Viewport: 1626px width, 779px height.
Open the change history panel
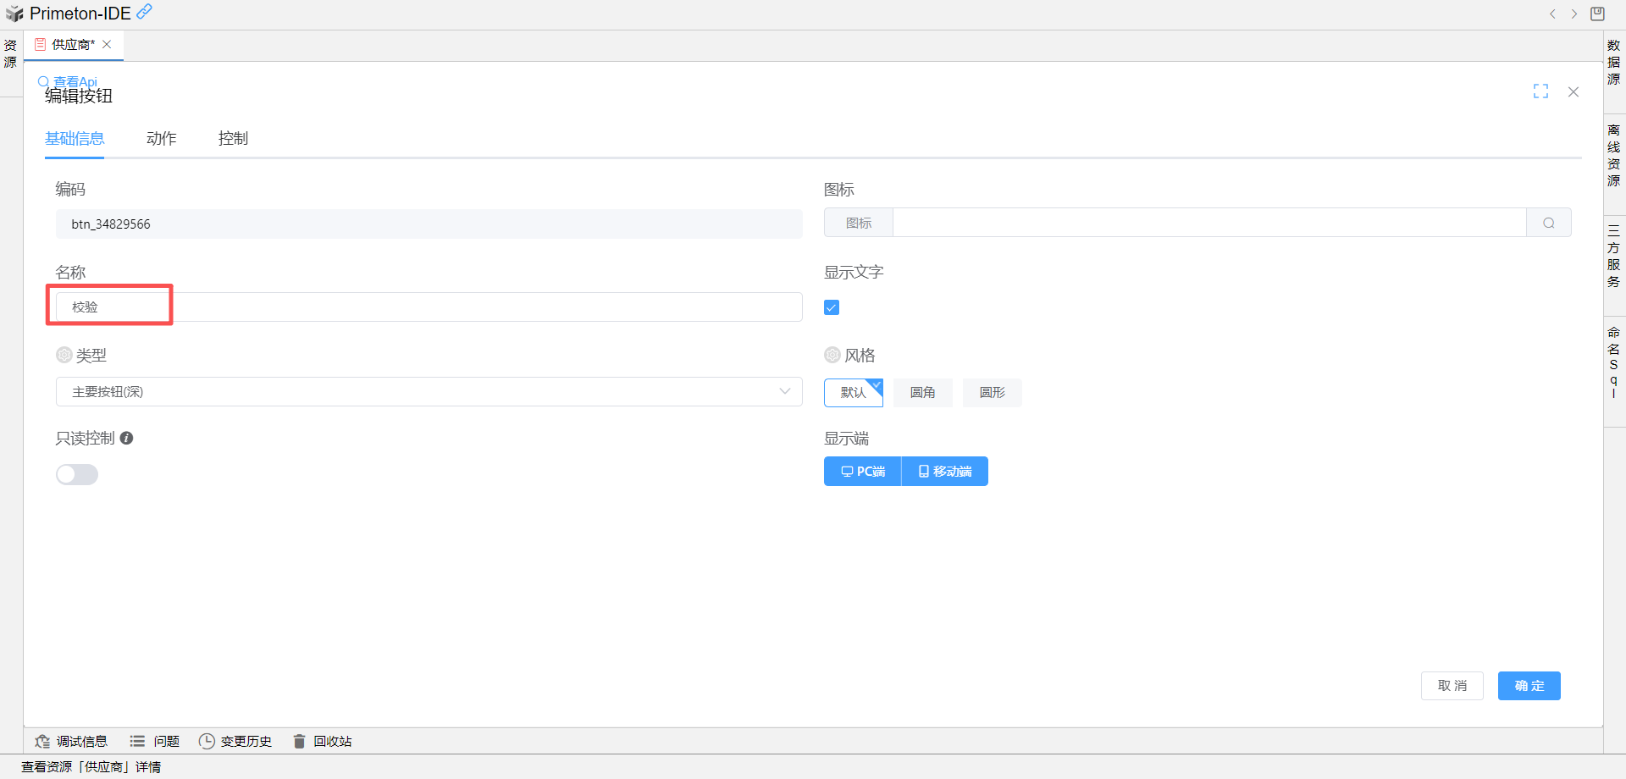tap(235, 741)
